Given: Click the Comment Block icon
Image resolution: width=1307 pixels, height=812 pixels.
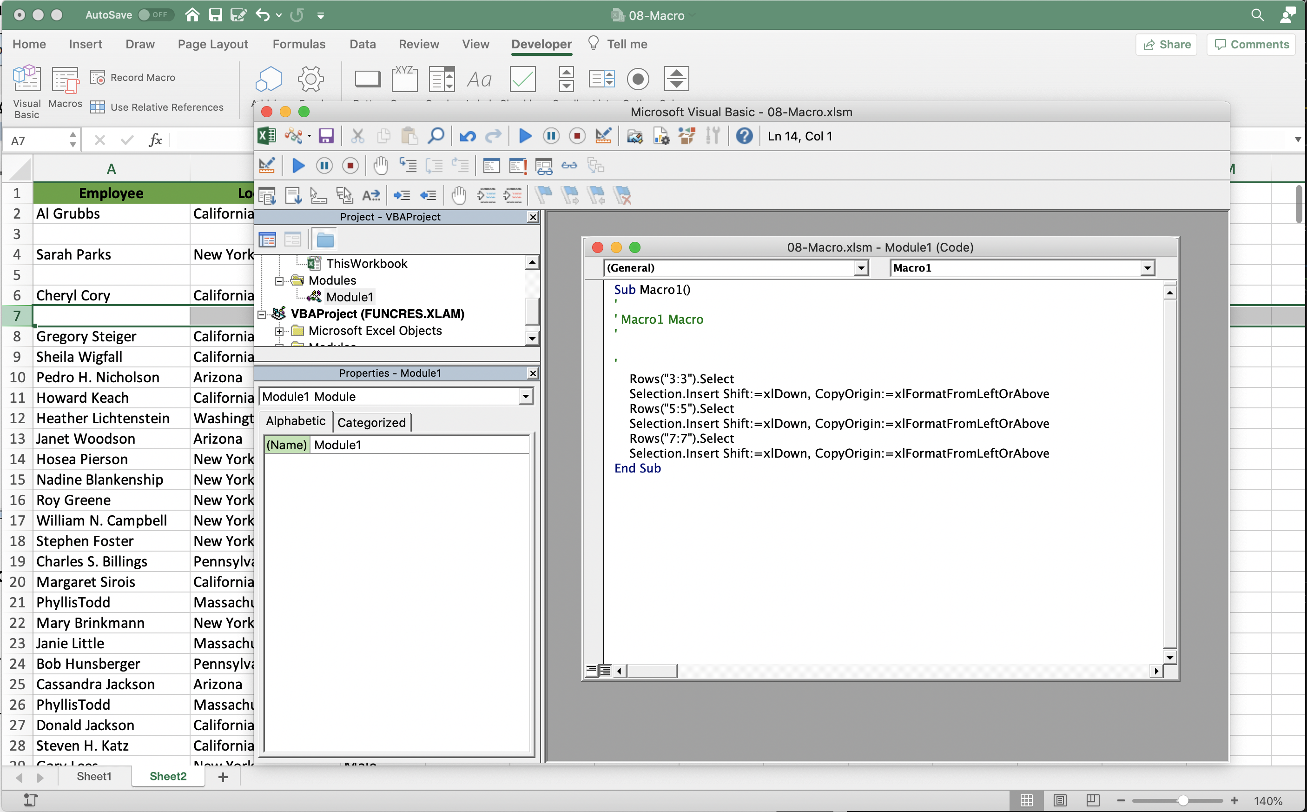Looking at the screenshot, I should (486, 195).
